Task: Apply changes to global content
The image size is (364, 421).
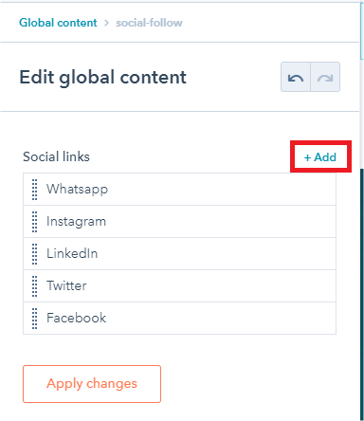Action: coord(92,384)
